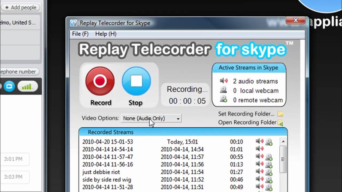Click the remote webcam icon
This screenshot has width=342, height=192.
pos(223,99)
